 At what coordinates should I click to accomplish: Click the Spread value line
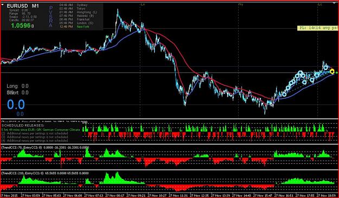coord(18,10)
